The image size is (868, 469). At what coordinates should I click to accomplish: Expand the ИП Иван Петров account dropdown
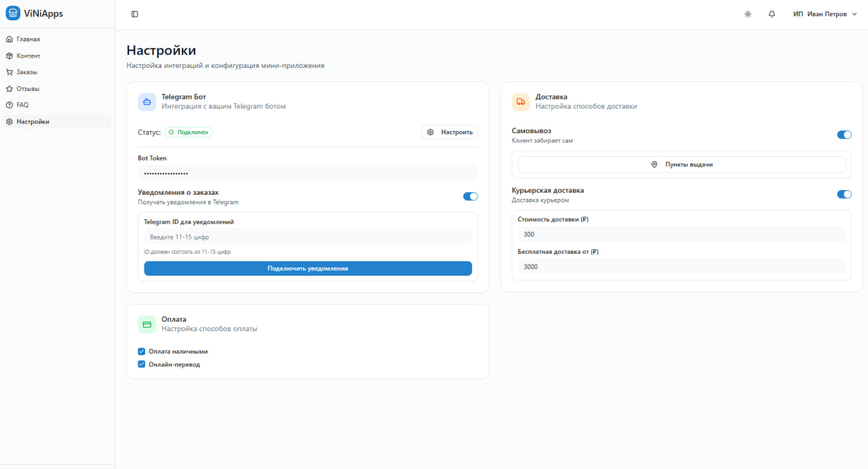825,14
